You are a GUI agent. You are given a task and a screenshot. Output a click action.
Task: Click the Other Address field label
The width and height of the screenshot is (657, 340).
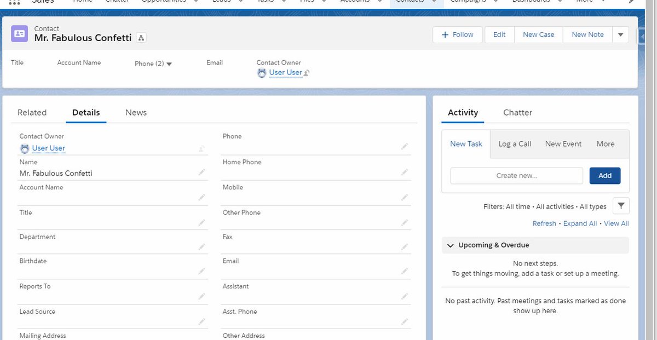[244, 336]
